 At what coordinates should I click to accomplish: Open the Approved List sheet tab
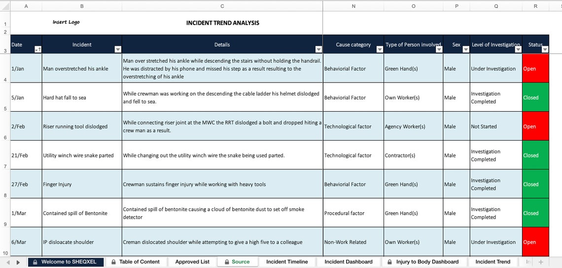192,262
